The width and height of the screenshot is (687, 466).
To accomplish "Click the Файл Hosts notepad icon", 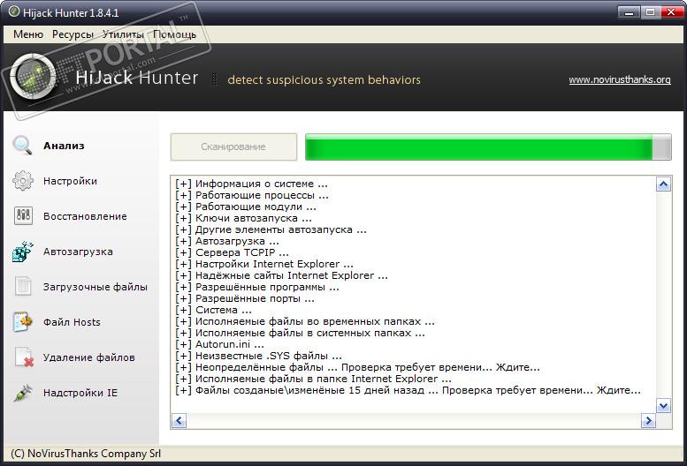I will [x=23, y=322].
